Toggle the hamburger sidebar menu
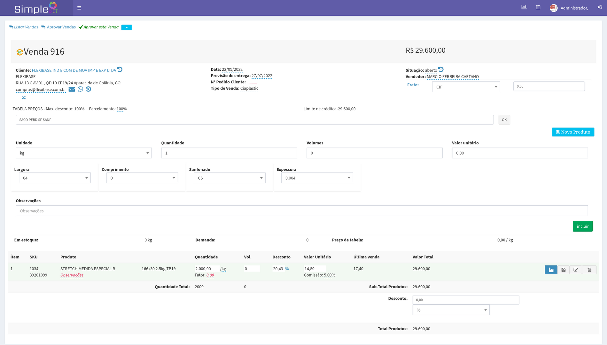Screen dimensions: 607x345 [79, 8]
